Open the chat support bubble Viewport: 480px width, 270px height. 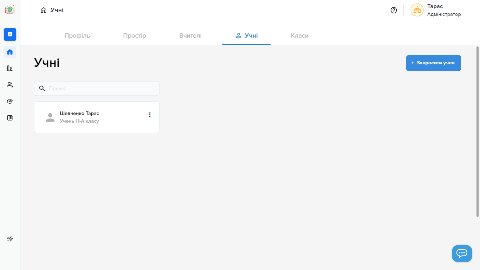pyautogui.click(x=462, y=253)
